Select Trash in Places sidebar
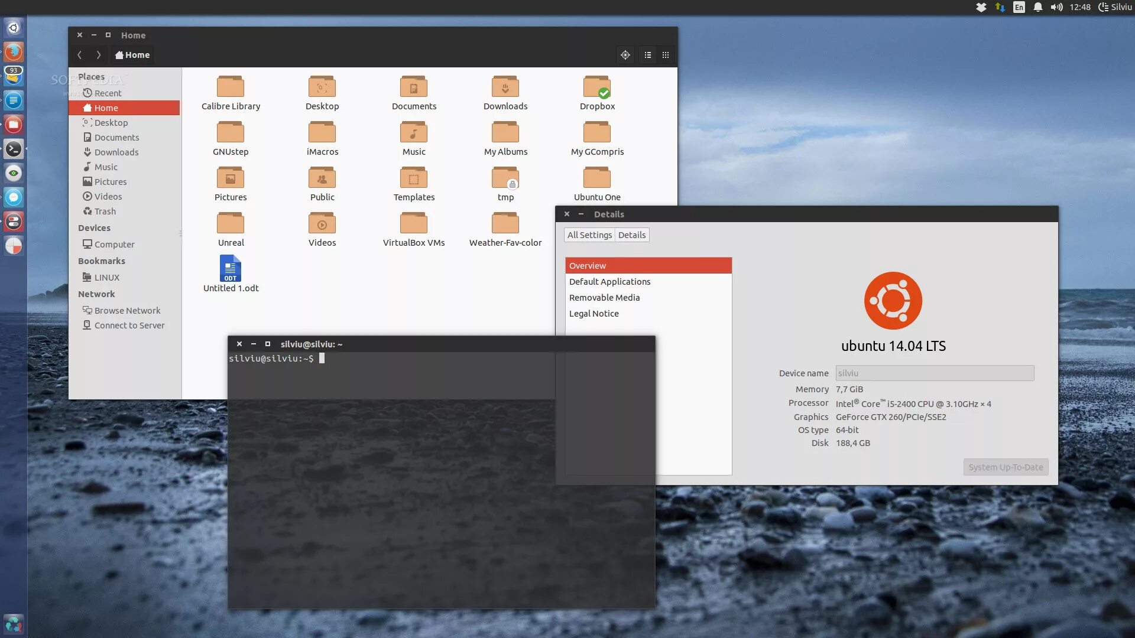 [x=105, y=211]
